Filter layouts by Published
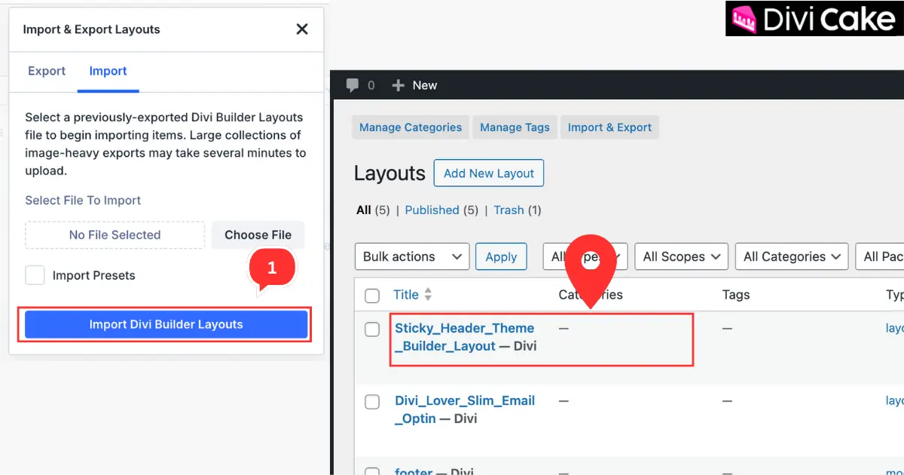 pyautogui.click(x=432, y=210)
